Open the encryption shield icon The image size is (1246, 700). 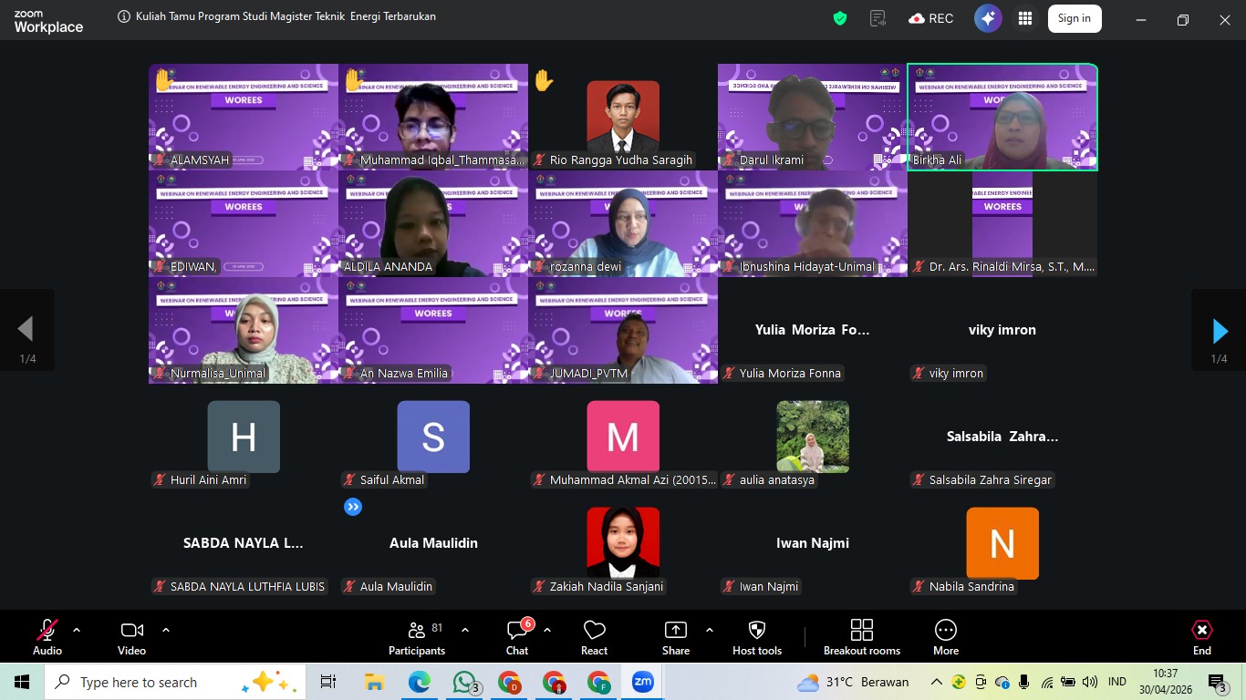click(x=840, y=18)
